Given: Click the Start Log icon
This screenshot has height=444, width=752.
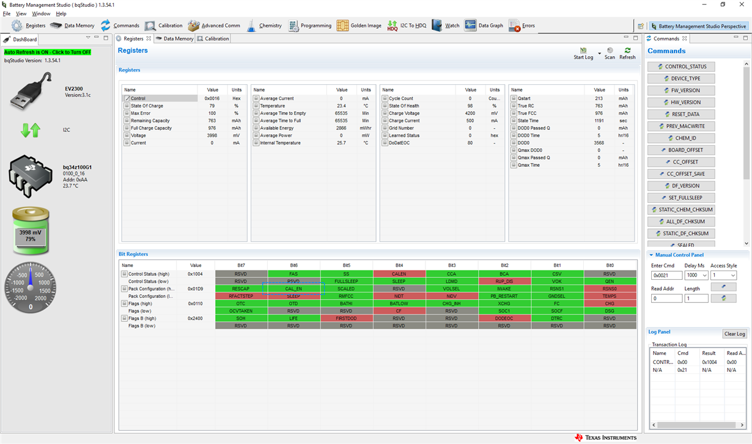Looking at the screenshot, I should [x=583, y=51].
